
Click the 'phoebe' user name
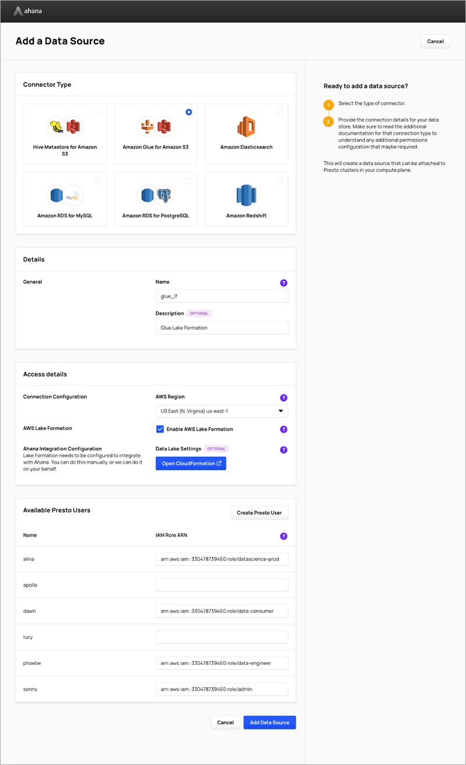[32, 663]
